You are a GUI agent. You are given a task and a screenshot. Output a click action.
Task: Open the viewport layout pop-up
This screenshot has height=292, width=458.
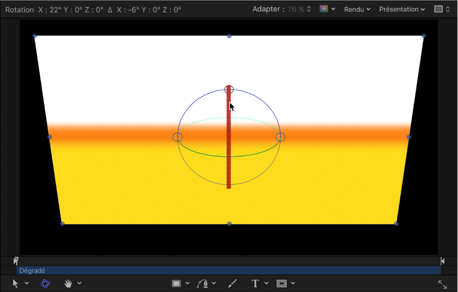pos(442,9)
